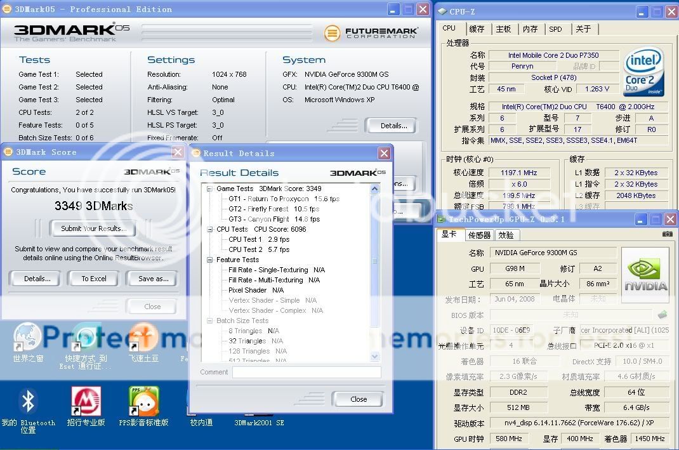Open 我的 Bluetooth 位置 desktop icon
The image size is (679, 450).
pos(28,409)
